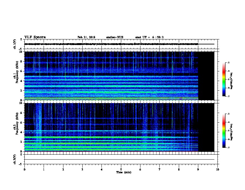Click the time axis tick '9'
Viewport: 245px width, 190px height.
point(198,169)
